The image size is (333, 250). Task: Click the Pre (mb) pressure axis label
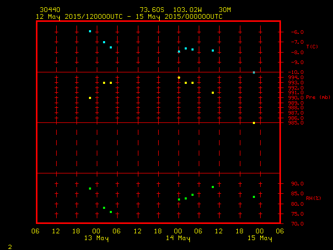point(318,97)
